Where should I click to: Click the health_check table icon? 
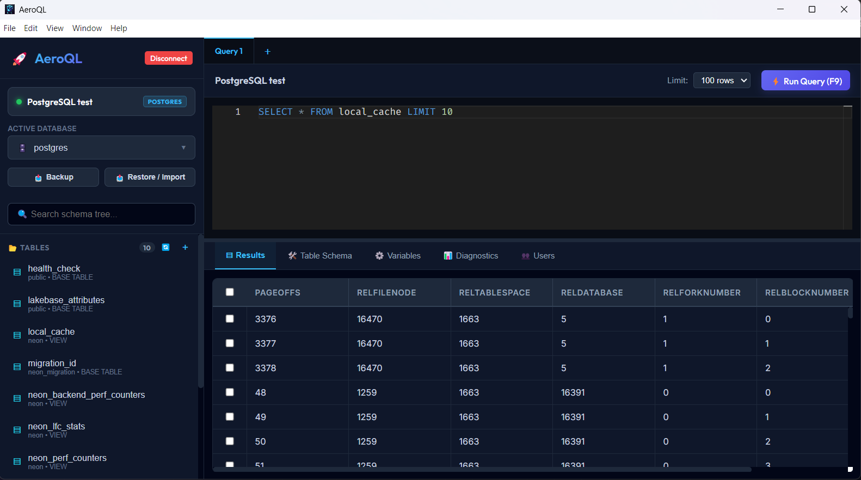17,272
